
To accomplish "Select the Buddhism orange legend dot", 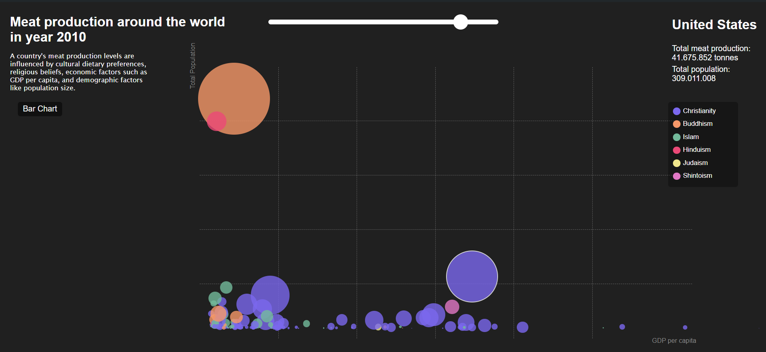I will 677,124.
